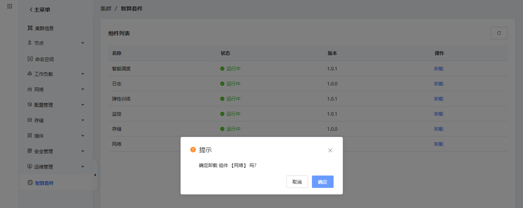Click green status icon for 弹性训练
This screenshot has height=208, width=523.
tap(222, 99)
